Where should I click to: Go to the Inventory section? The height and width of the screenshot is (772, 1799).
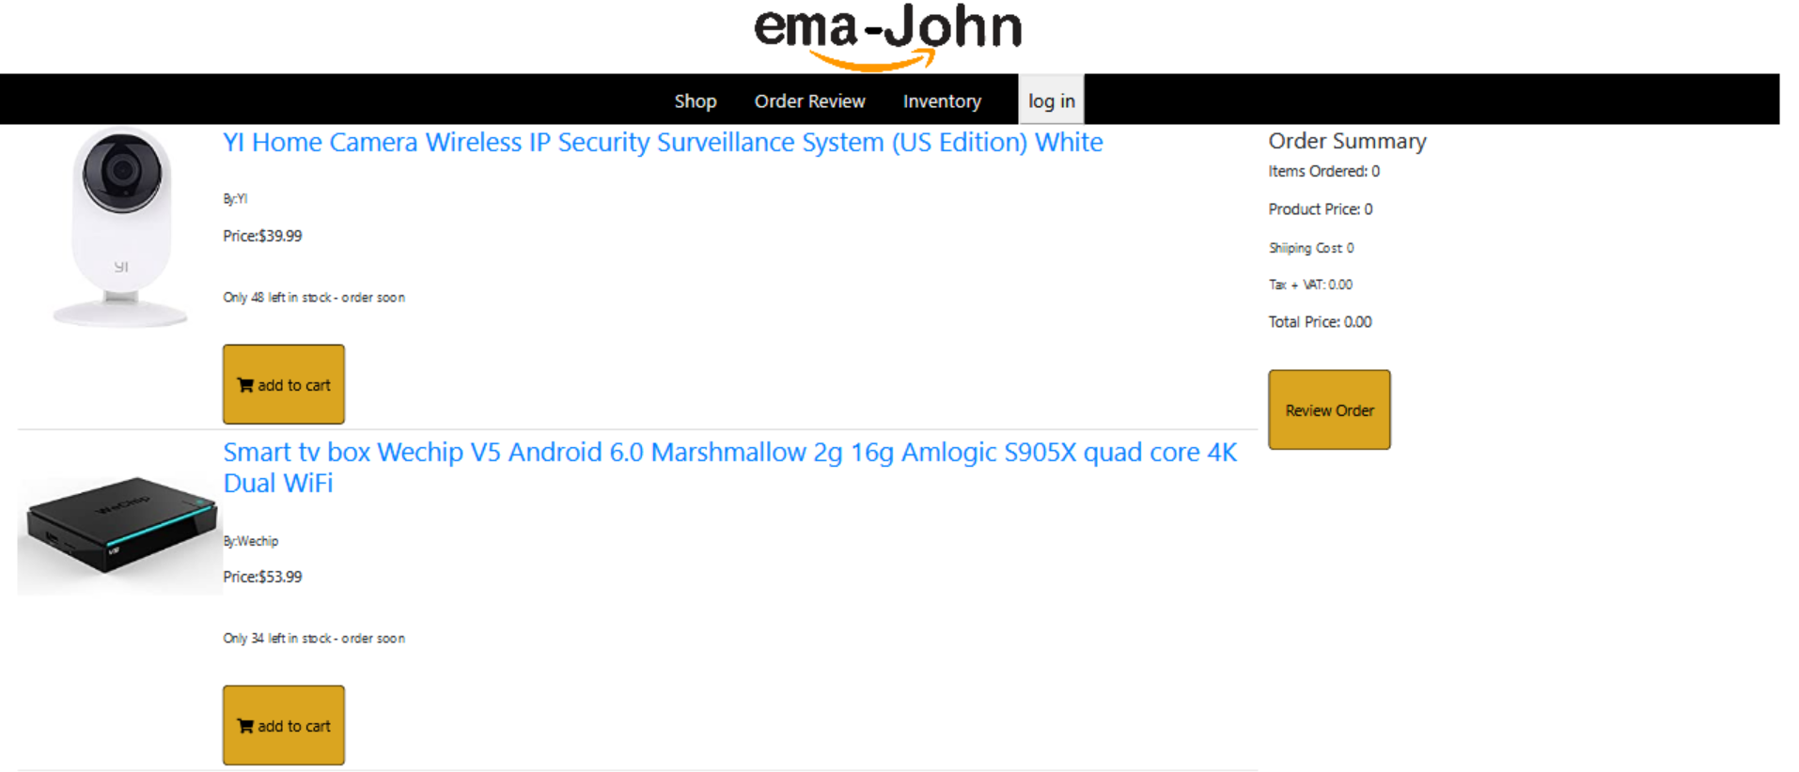[x=941, y=100]
